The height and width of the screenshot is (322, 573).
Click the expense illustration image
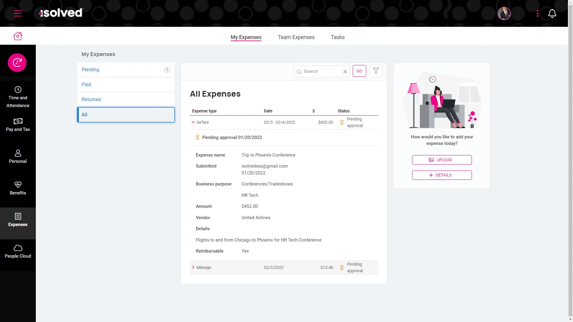pyautogui.click(x=442, y=100)
